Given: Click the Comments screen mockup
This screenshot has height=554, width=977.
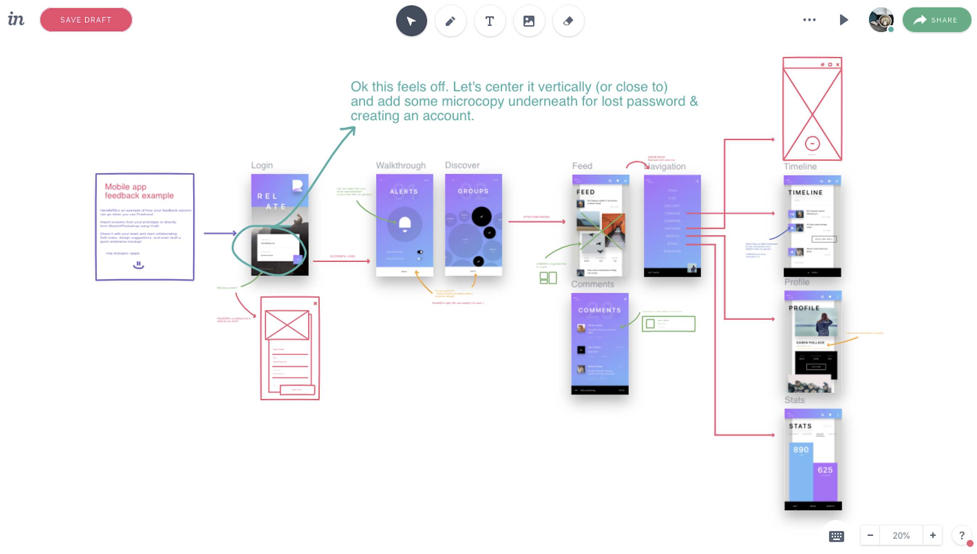Looking at the screenshot, I should [x=600, y=342].
